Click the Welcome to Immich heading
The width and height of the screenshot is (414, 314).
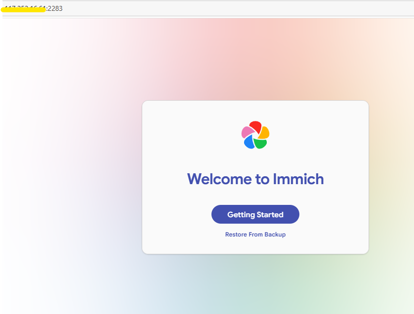tap(255, 179)
